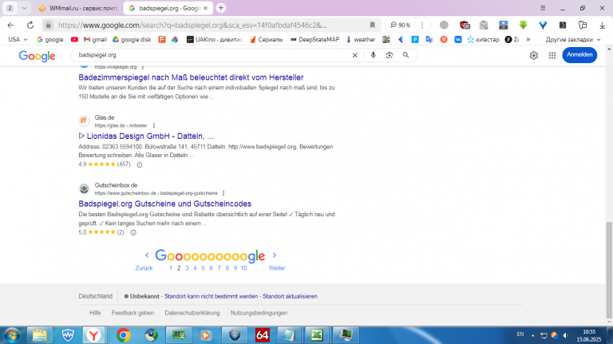
Task: Click the lock icon in address bar
Action: click(x=48, y=25)
